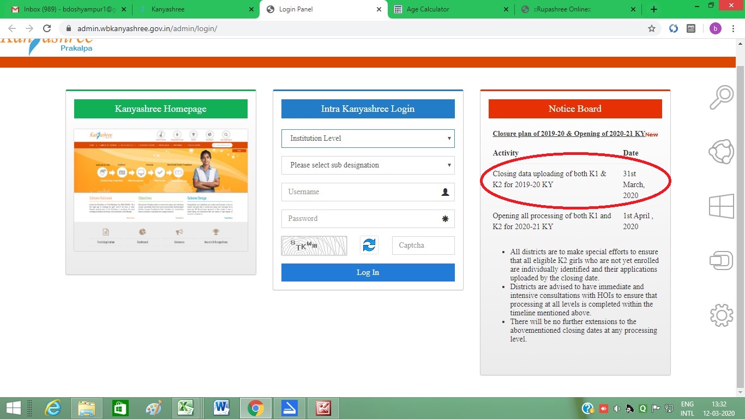The height and width of the screenshot is (419, 745).
Task: Click the captcha image STKWm
Action: point(314,246)
